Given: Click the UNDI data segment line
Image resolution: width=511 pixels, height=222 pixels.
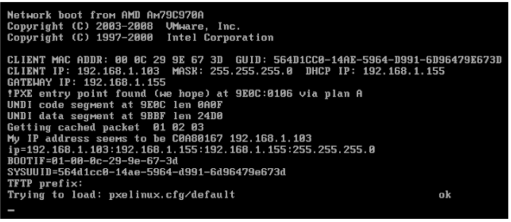Looking at the screenshot, I should [115, 116].
